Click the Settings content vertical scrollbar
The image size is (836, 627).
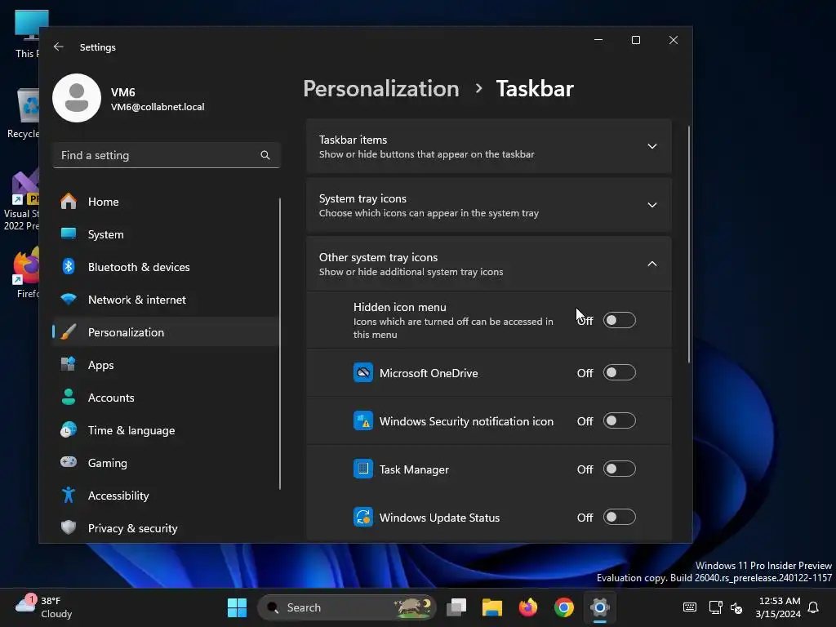click(689, 244)
